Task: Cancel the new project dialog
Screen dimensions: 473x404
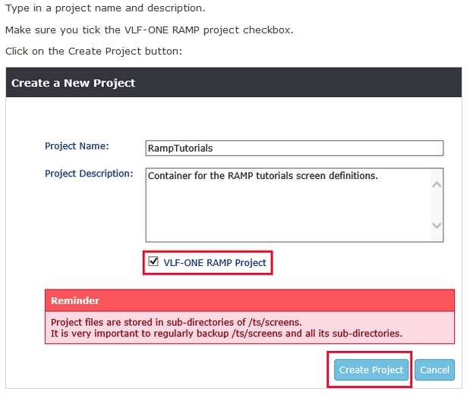Action: coord(434,370)
